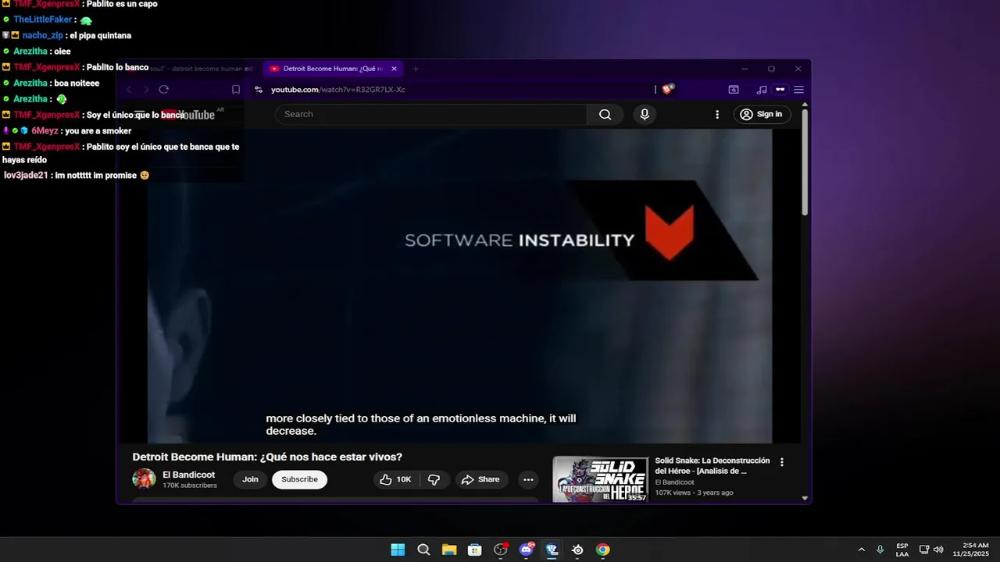Close the Detroit Become Human tab
This screenshot has width=1000, height=562.
(394, 69)
